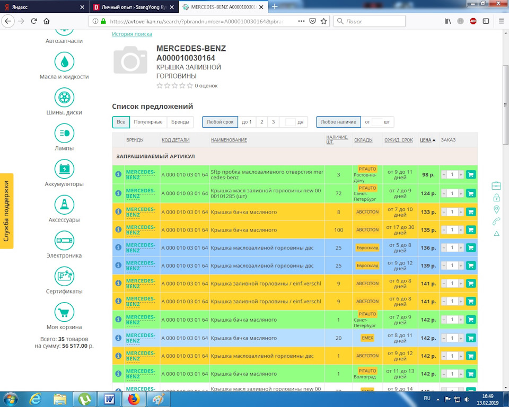Viewport: 509px width, 407px height.
Task: Add the 124 р. offer to cart
Action: point(471,193)
